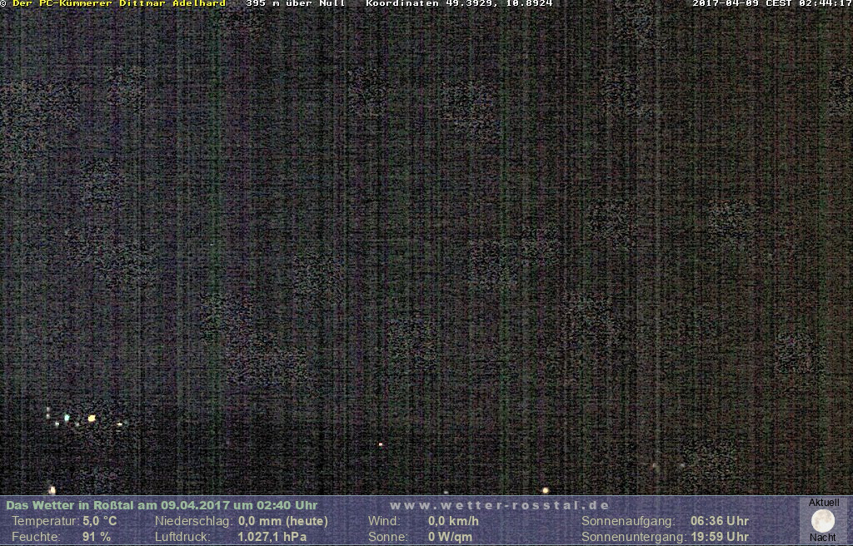Select the wind speed value '0,0 km/h'
This screenshot has width=853, height=546.
(453, 521)
